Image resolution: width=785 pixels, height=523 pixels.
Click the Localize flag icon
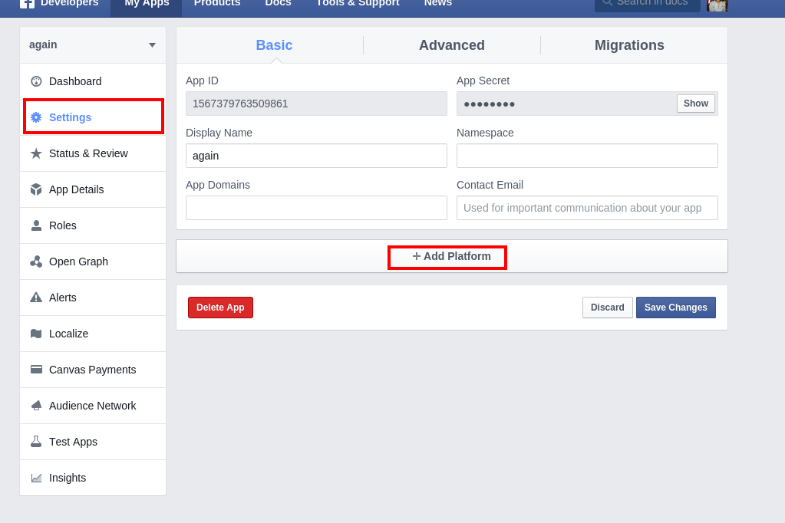(x=36, y=334)
